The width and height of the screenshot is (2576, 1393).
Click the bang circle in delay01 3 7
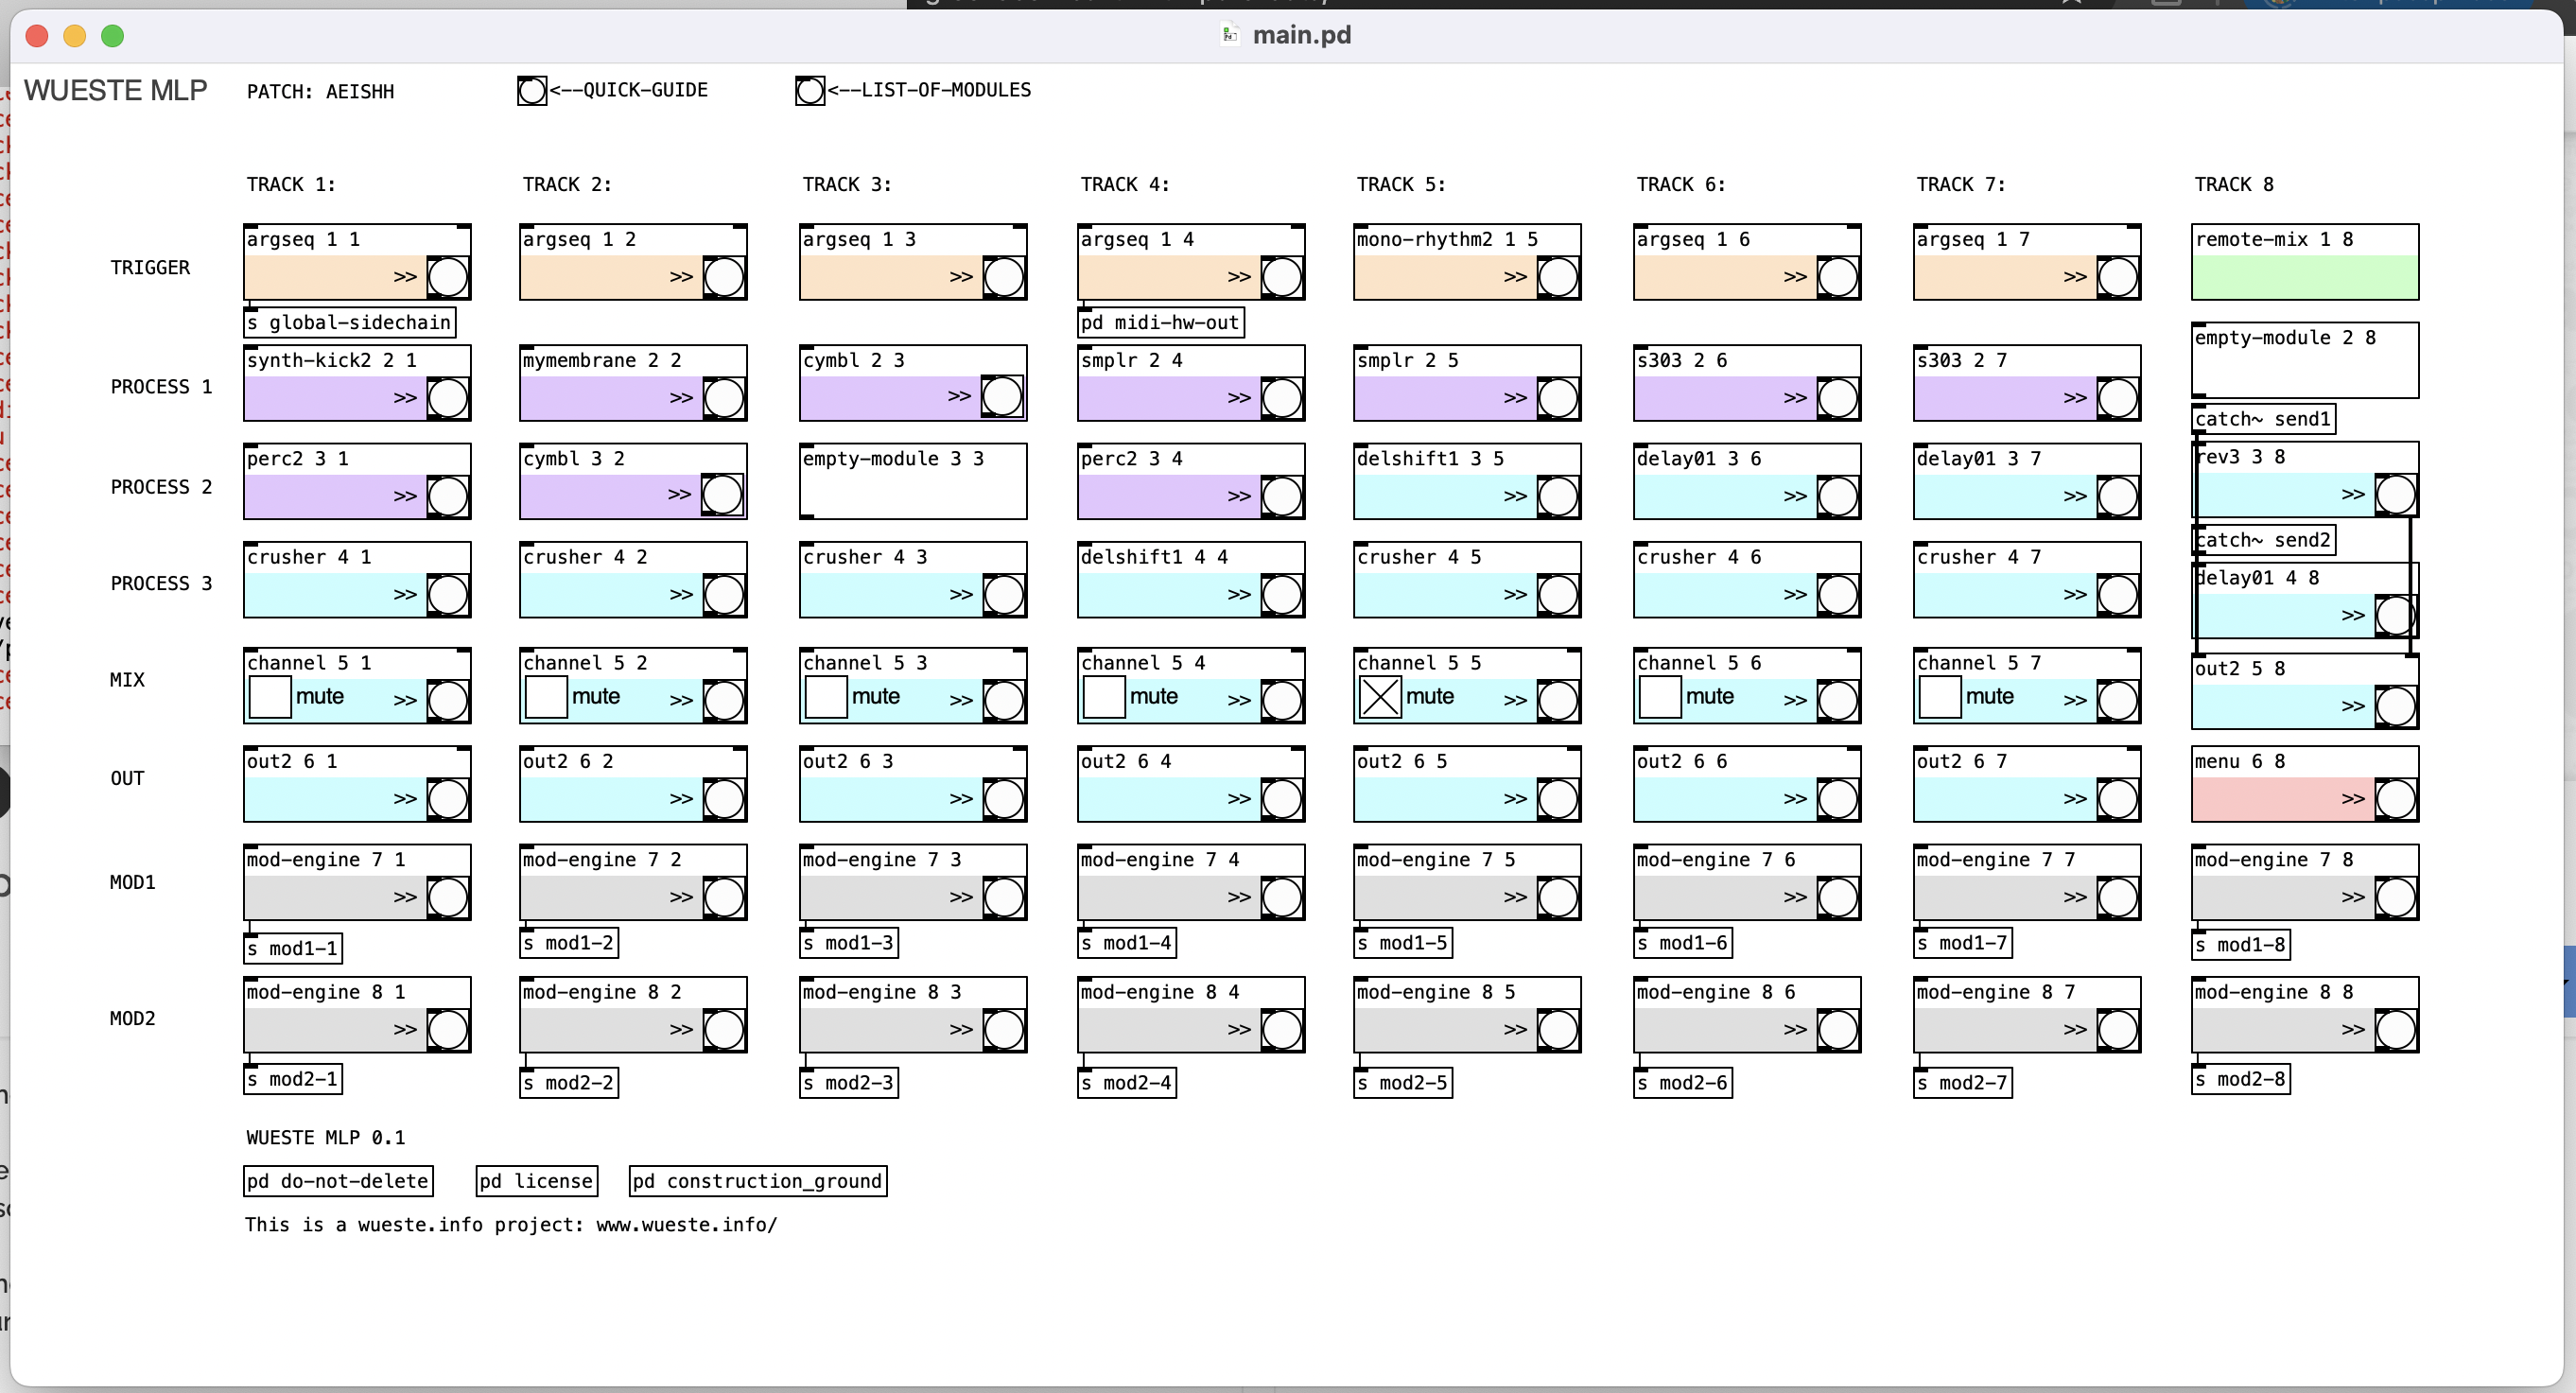click(2118, 496)
